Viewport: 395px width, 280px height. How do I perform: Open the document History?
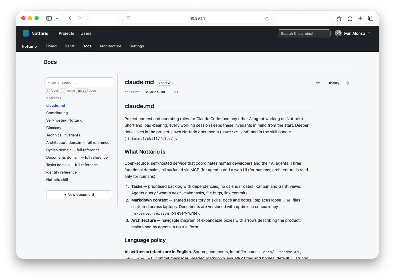pyautogui.click(x=333, y=83)
